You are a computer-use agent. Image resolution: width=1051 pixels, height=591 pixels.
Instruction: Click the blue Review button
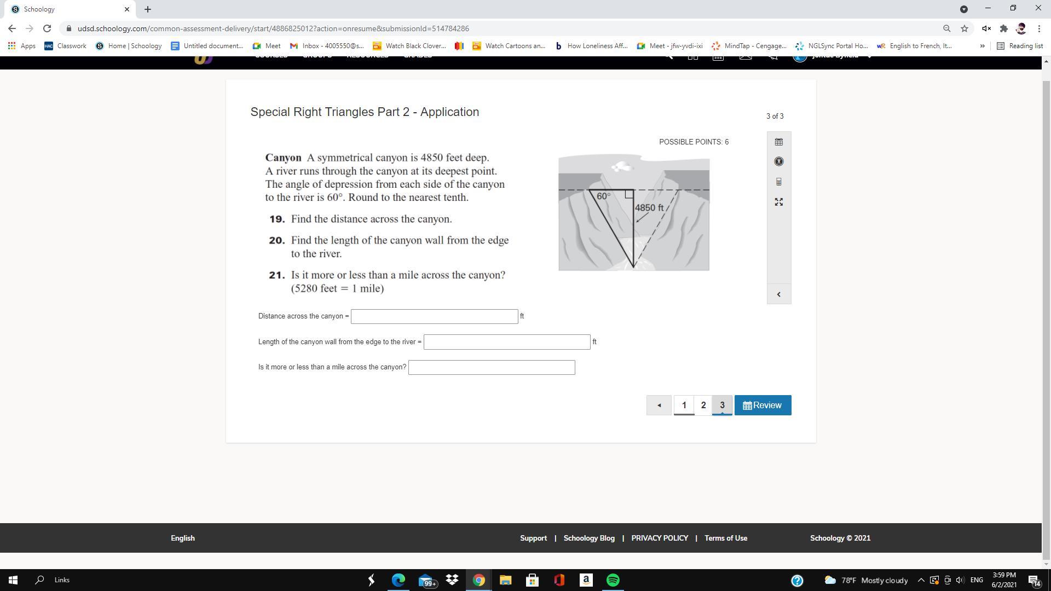pos(763,405)
